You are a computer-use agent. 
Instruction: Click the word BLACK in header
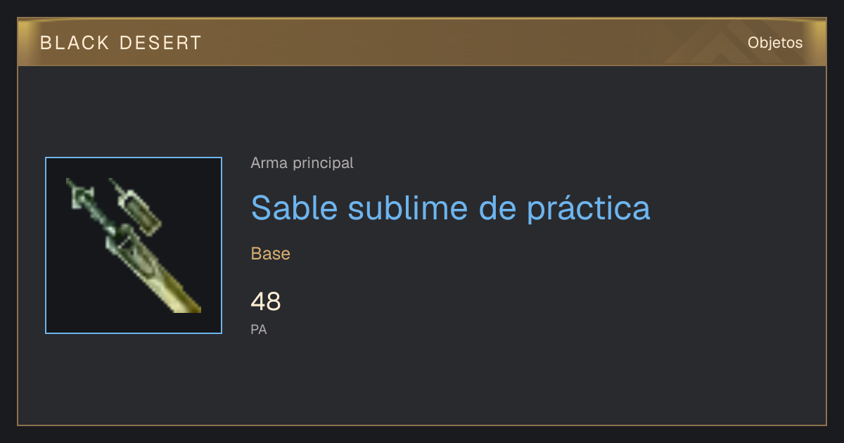75,43
